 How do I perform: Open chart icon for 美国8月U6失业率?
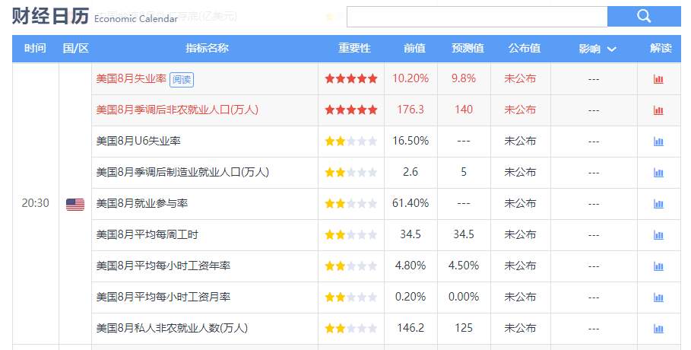(658, 142)
